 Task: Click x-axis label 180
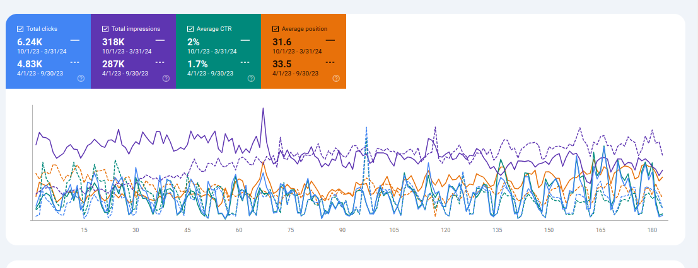tap(652, 230)
